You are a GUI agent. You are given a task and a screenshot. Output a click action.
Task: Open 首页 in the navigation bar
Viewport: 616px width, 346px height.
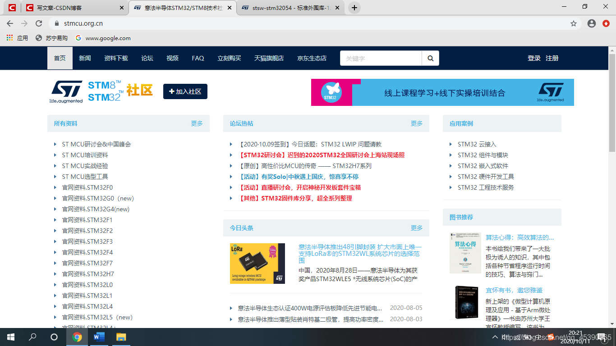point(60,58)
